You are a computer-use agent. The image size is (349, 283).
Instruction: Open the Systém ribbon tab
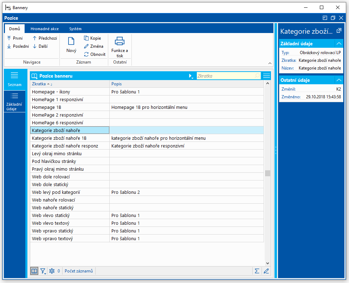coord(75,29)
